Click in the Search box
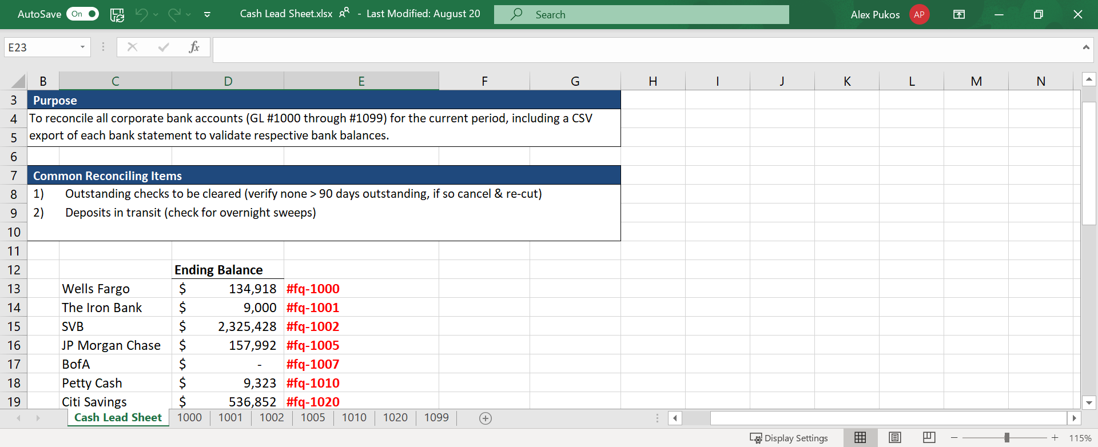 641,15
